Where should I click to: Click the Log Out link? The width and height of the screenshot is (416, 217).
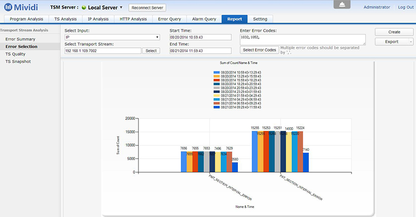pyautogui.click(x=405, y=7)
